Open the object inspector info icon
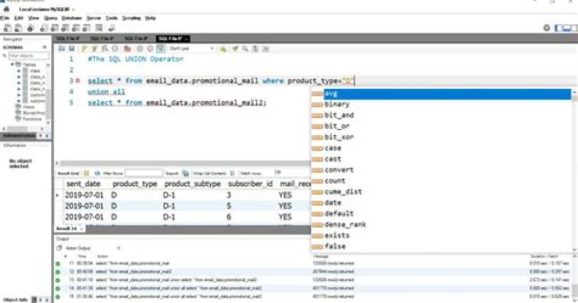This screenshot has height=303, width=578. 30,28
